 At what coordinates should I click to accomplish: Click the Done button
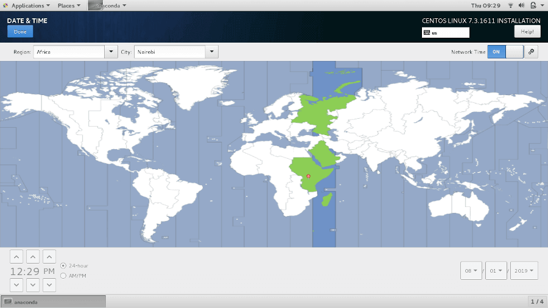(20, 32)
